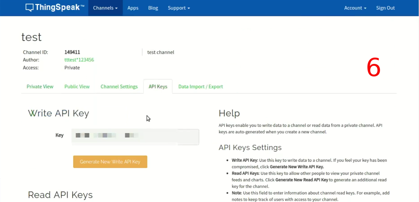Open the Channel Settings tab

point(119,87)
